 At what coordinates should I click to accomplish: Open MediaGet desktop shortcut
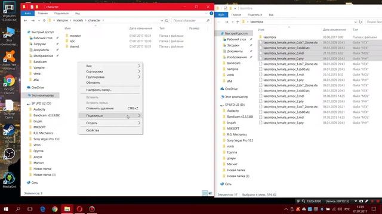9,180
